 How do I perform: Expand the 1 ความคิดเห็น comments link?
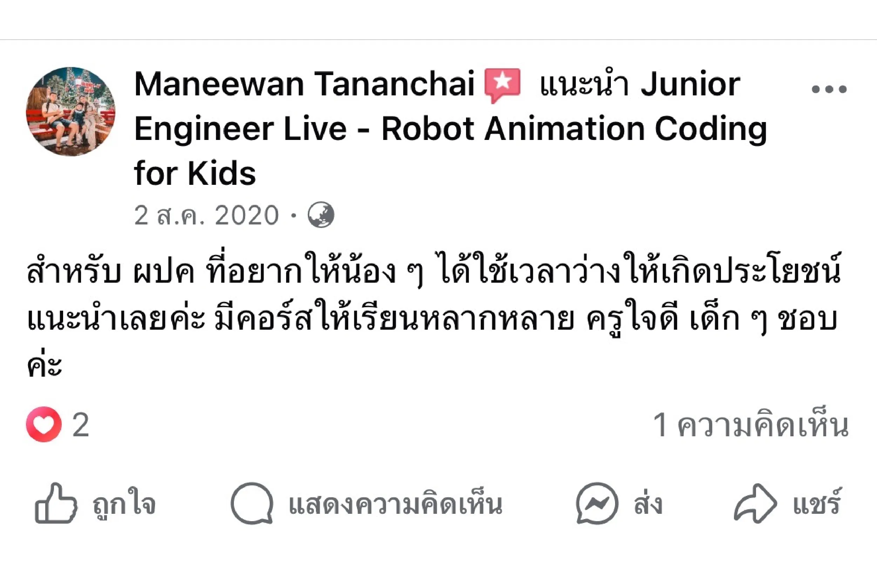coord(750,425)
